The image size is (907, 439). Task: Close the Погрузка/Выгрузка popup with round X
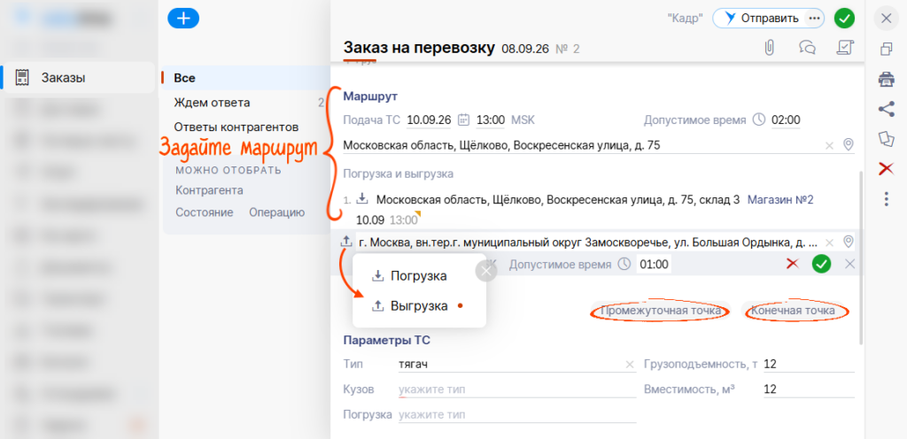pos(486,270)
